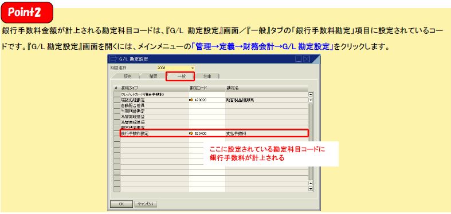Viewport: 451px width, 214px height.
Task: Click the scroll-up arrow near table bottom
Action: pyautogui.click(x=311, y=183)
